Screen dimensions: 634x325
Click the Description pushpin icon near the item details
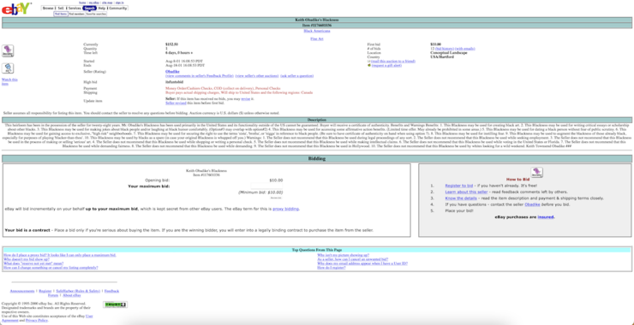8,50
